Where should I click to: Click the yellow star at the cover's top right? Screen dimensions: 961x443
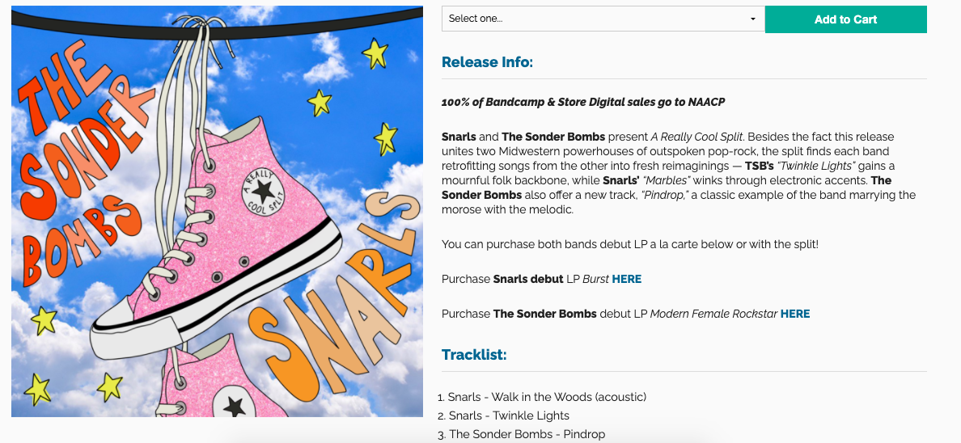[x=375, y=53]
